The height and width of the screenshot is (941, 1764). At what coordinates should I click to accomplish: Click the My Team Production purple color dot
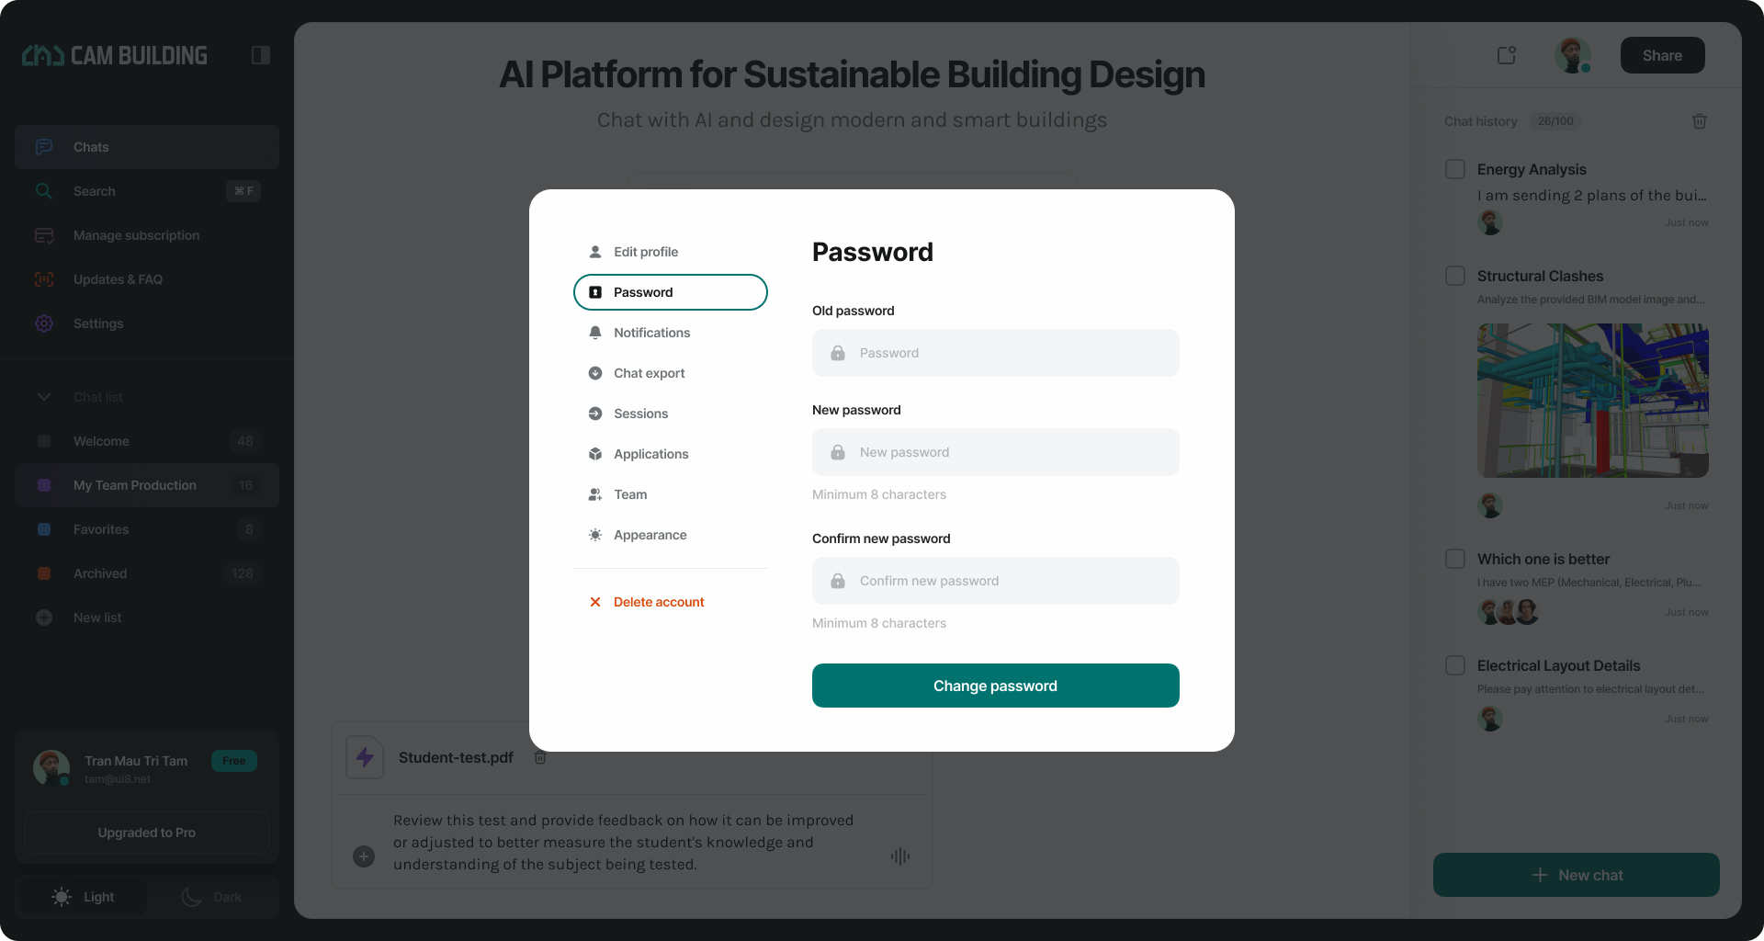(x=44, y=485)
